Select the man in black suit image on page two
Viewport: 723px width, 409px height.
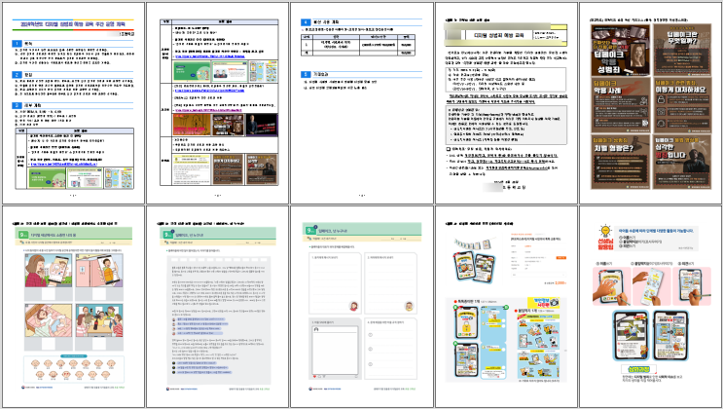[262, 125]
